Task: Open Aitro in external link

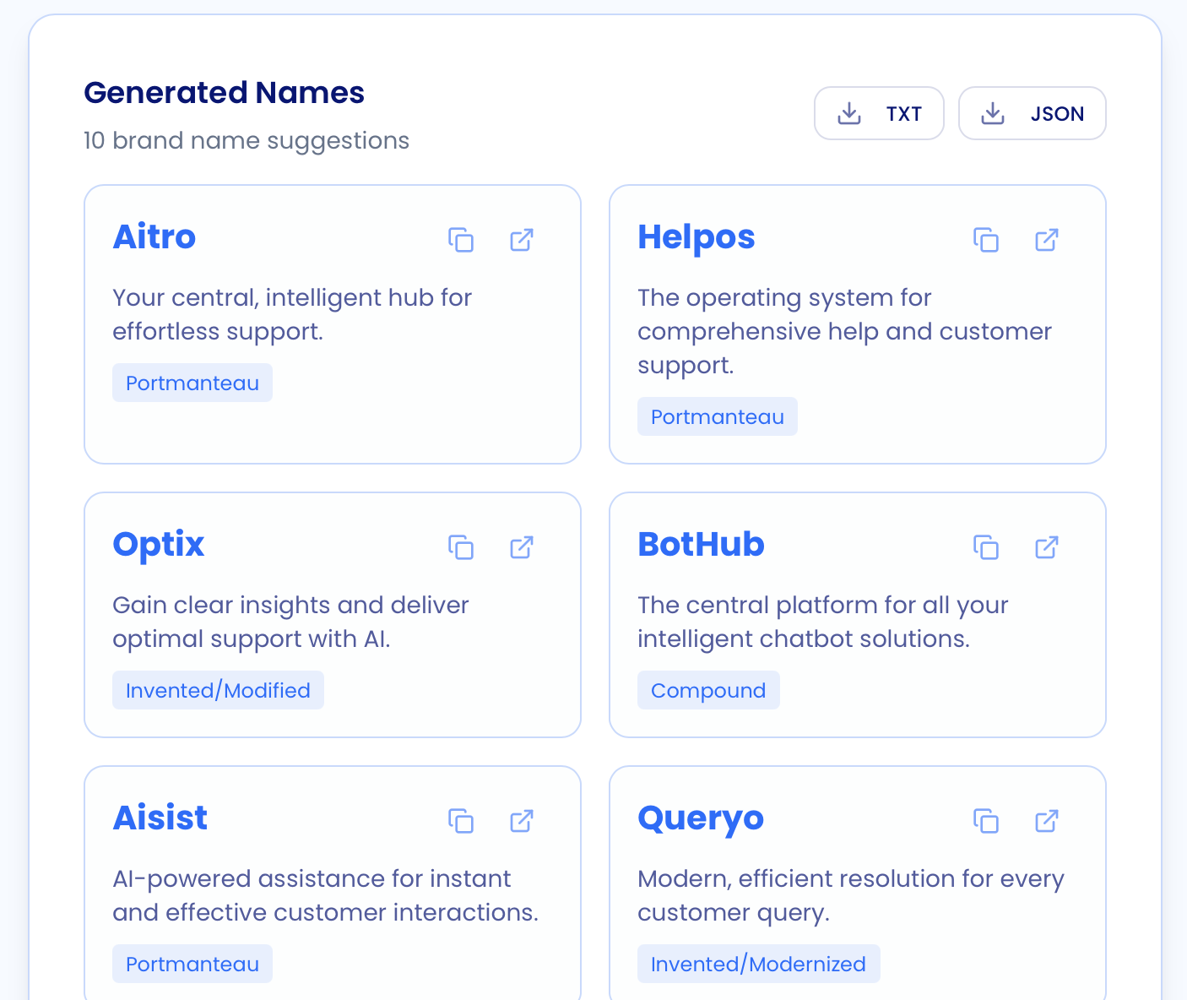Action: click(x=522, y=240)
